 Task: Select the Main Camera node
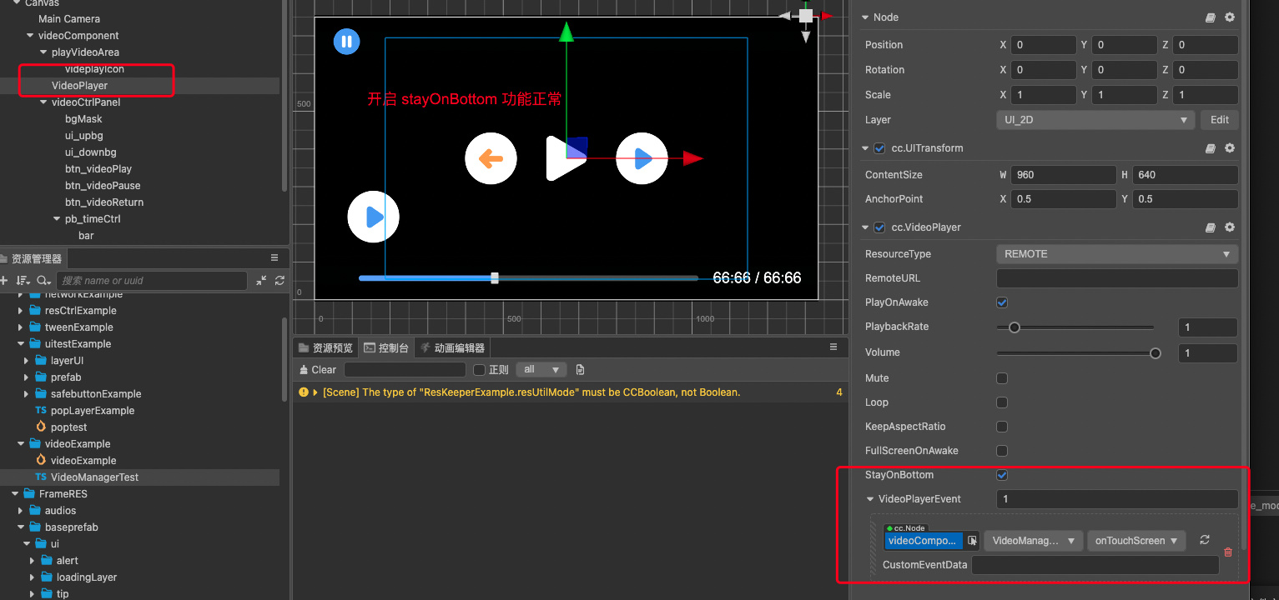(x=69, y=19)
